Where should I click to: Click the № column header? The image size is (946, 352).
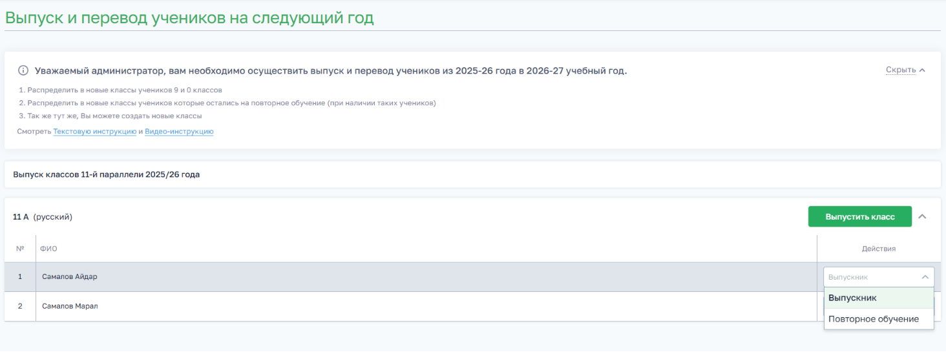pos(19,249)
